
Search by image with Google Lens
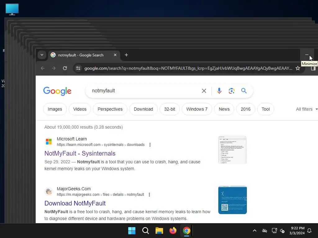coord(232,91)
